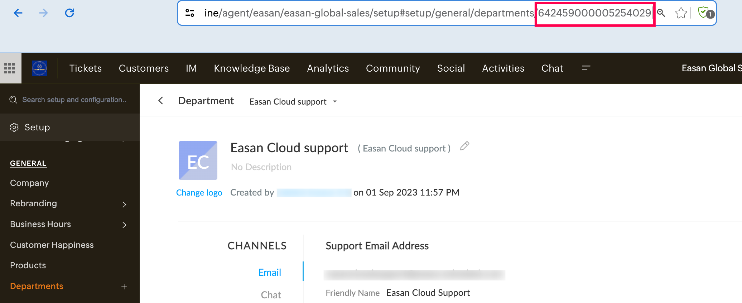Open the Analytics module
The width and height of the screenshot is (742, 303).
tap(328, 68)
